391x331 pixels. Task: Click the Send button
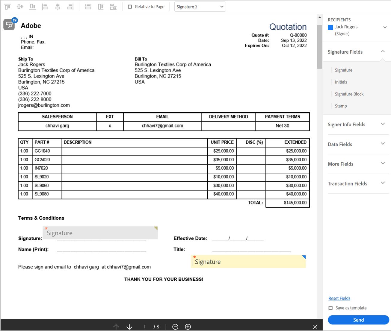358,320
